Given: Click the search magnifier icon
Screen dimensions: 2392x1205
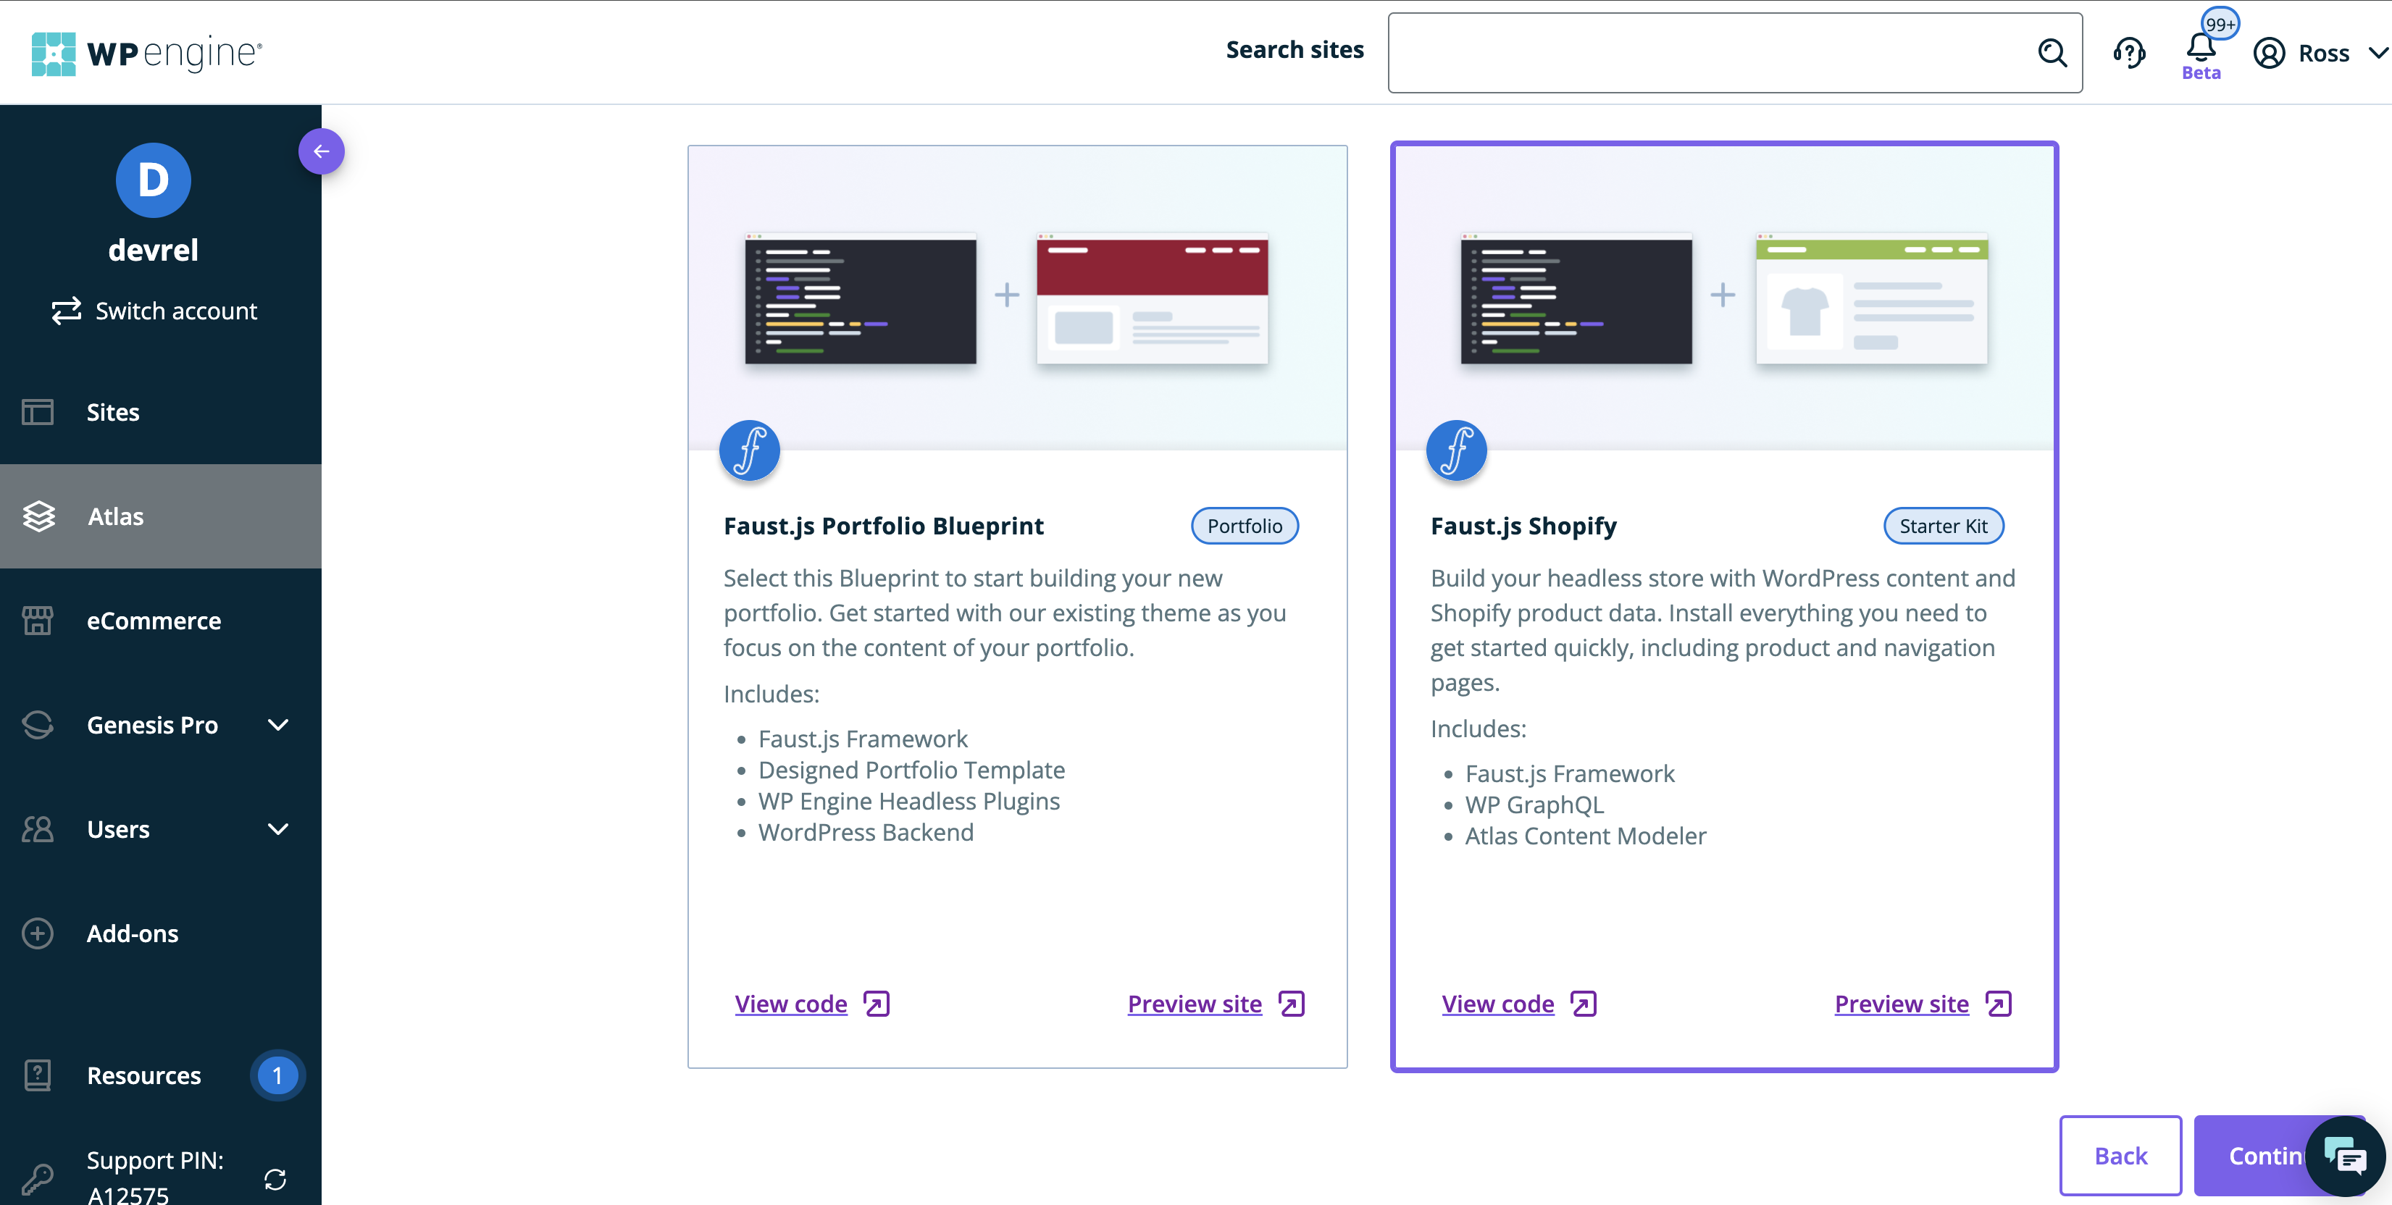Looking at the screenshot, I should (2052, 53).
